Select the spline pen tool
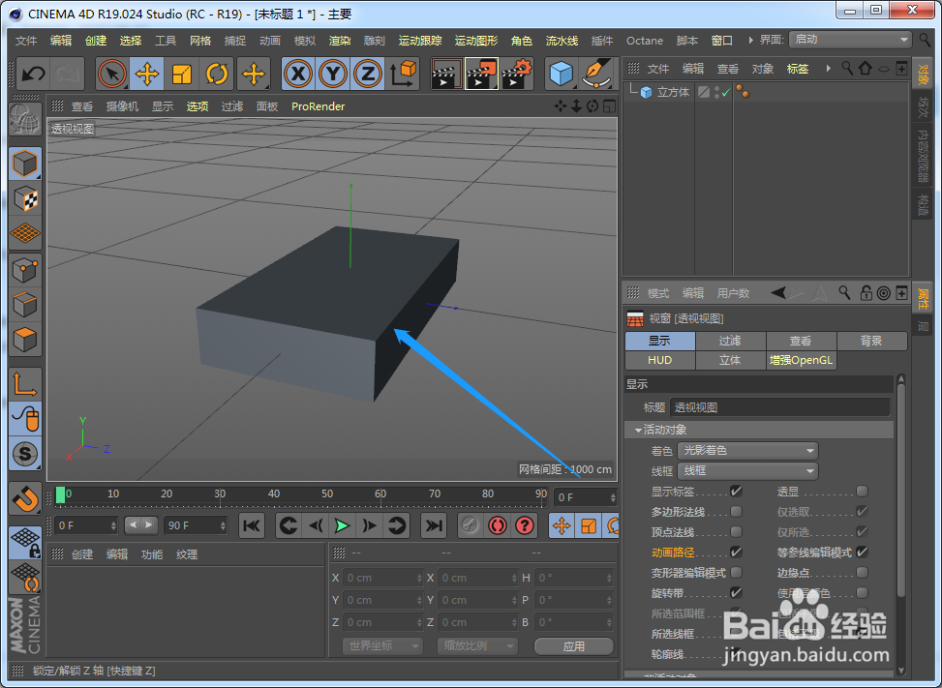This screenshot has height=688, width=942. [x=596, y=75]
